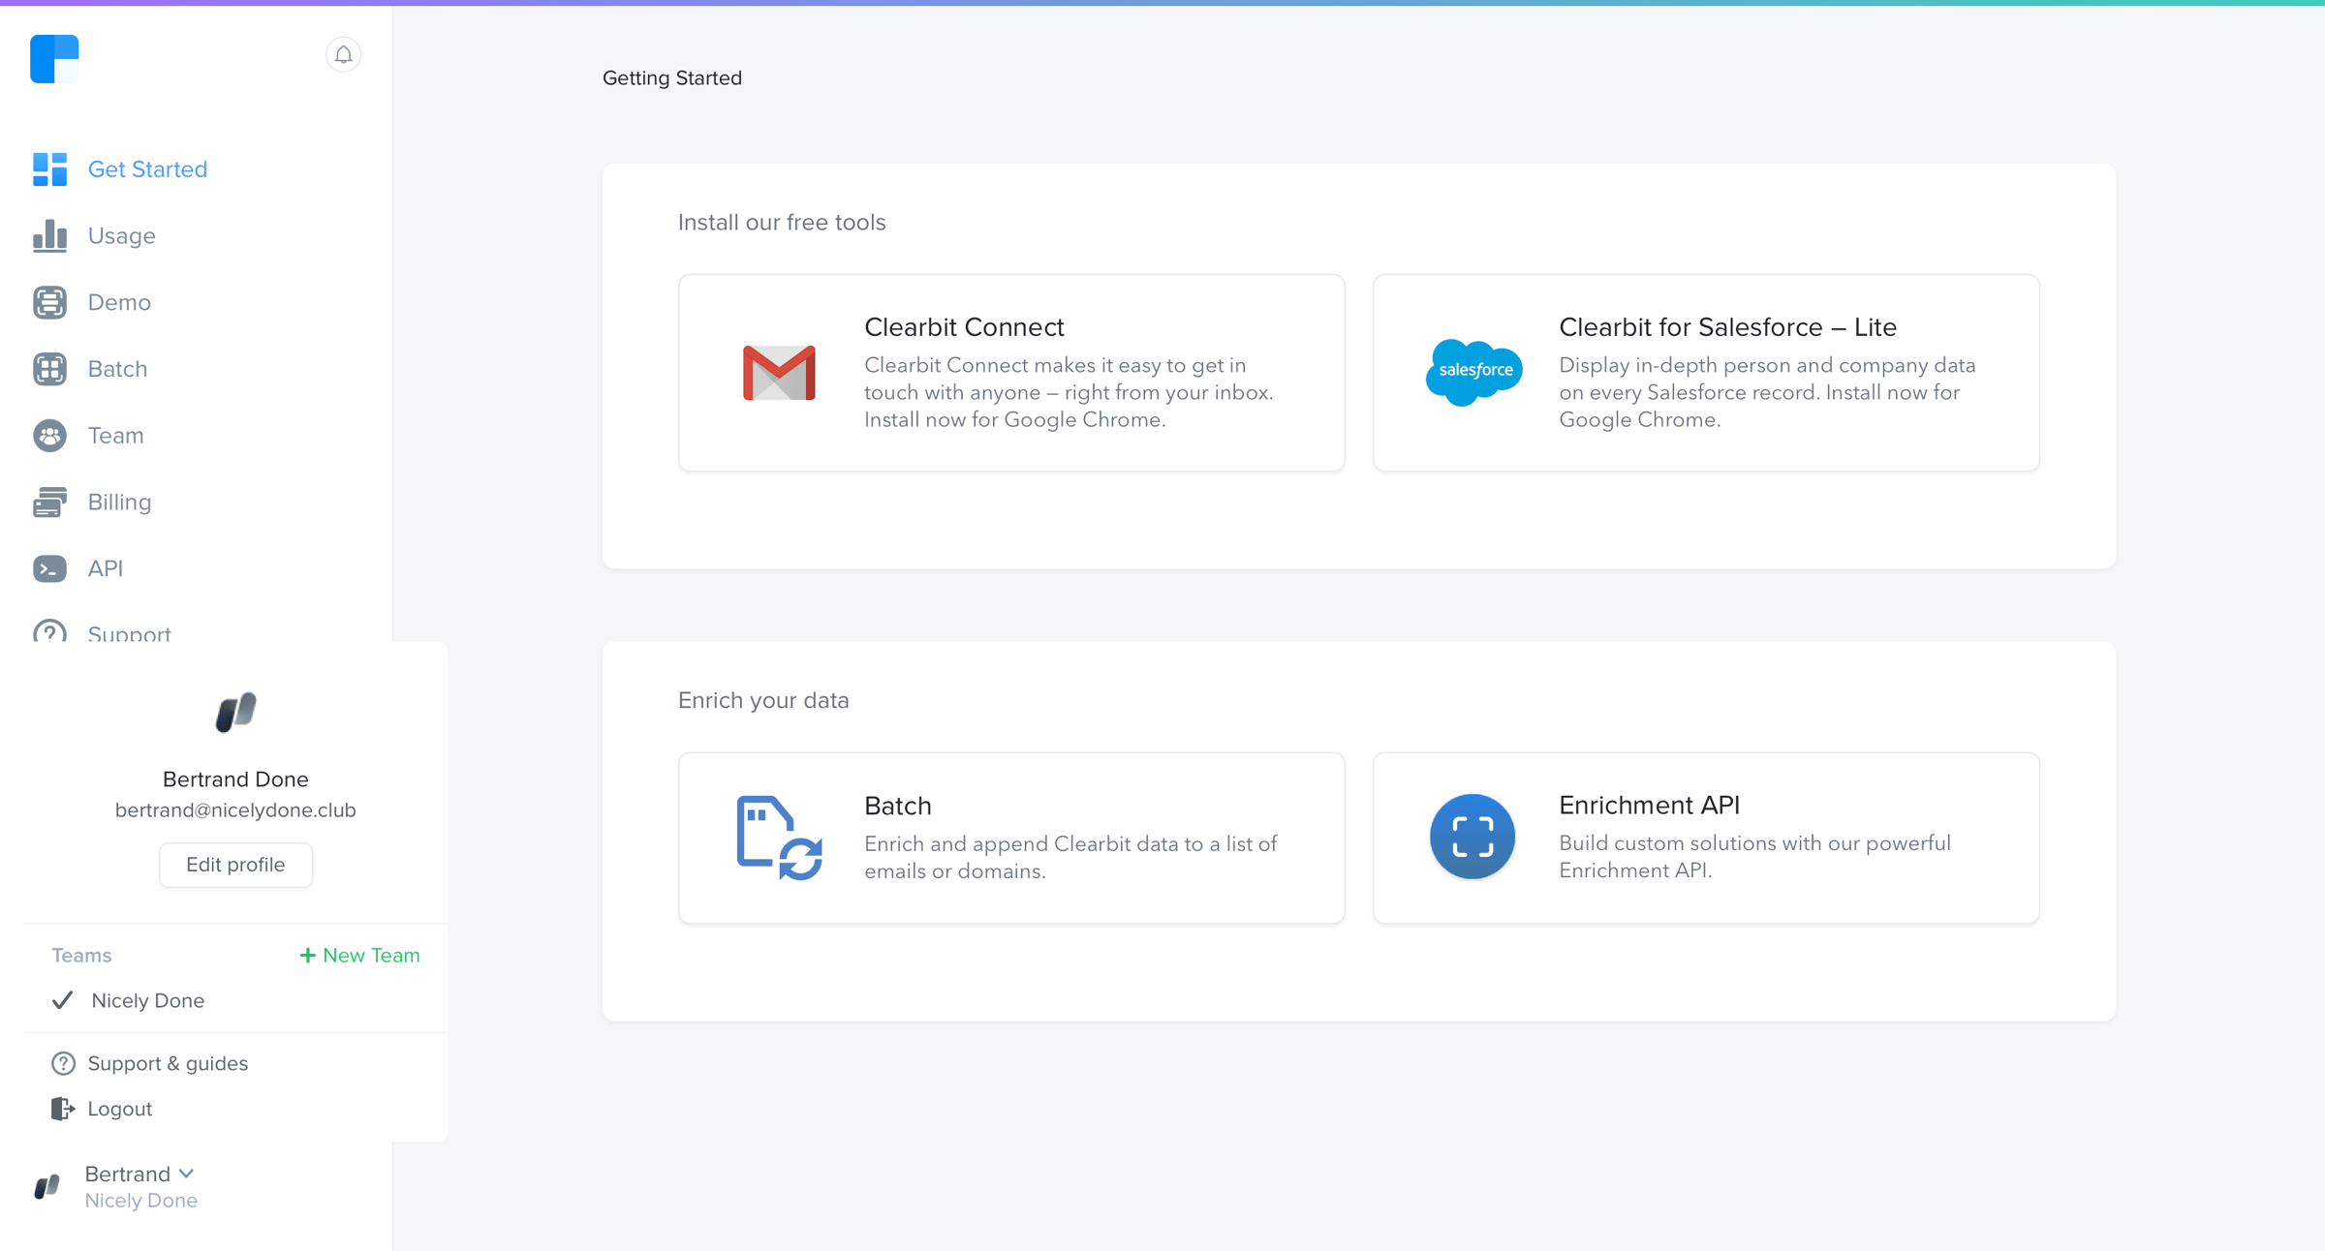Screen dimensions: 2325x1251
Task: Click the Batch file refresh icon
Action: [779, 838]
